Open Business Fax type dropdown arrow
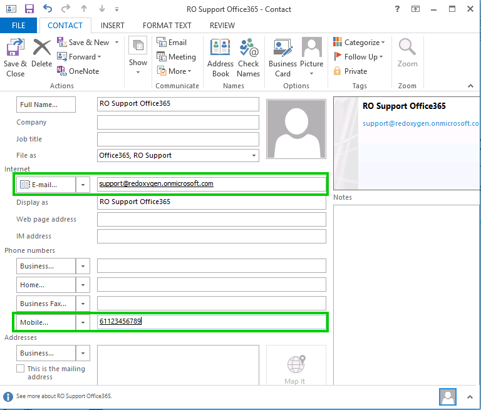This screenshot has width=481, height=410. (83, 304)
